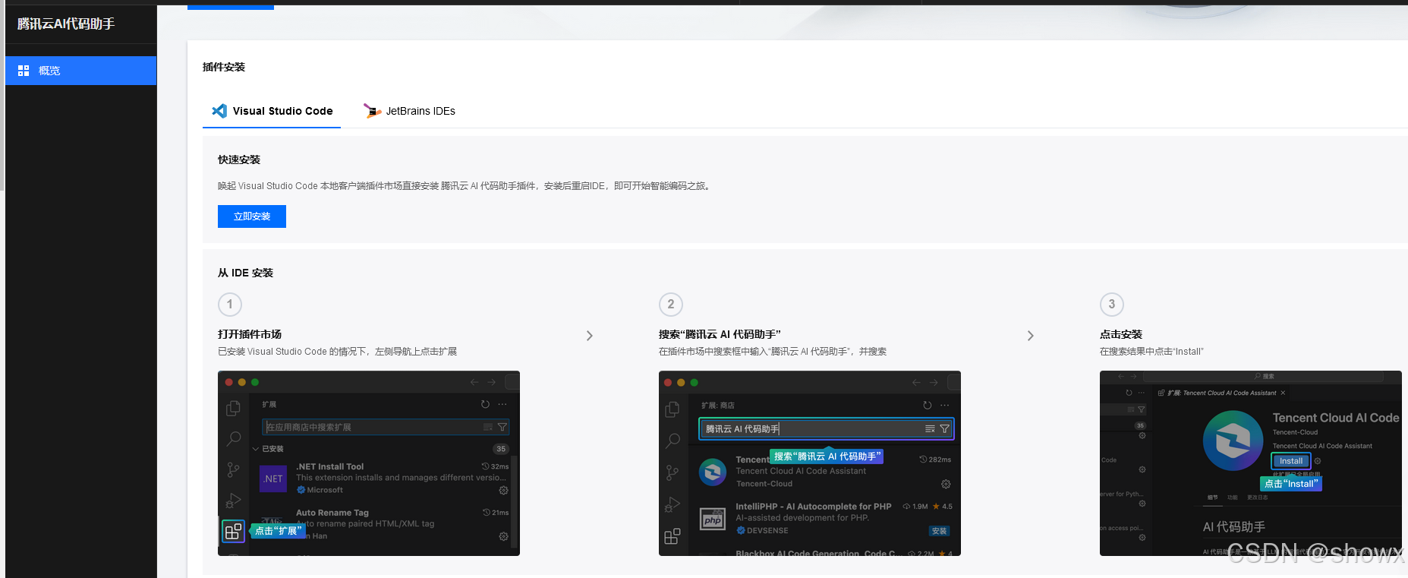Click the 腾讯云AI代码助手 title in sidebar
Image resolution: width=1408 pixels, height=578 pixels.
pos(66,24)
